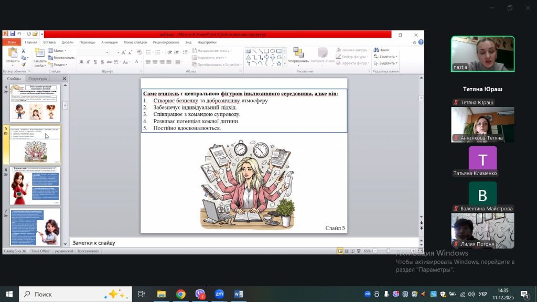Expand the Раздел (Section) dropdown

pyautogui.click(x=58, y=64)
